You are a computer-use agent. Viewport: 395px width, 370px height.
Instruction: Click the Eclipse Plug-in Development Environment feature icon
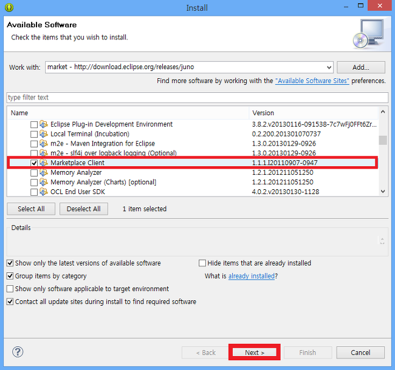[x=44, y=124]
